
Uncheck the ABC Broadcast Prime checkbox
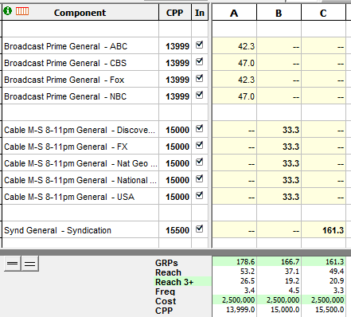pyautogui.click(x=199, y=45)
